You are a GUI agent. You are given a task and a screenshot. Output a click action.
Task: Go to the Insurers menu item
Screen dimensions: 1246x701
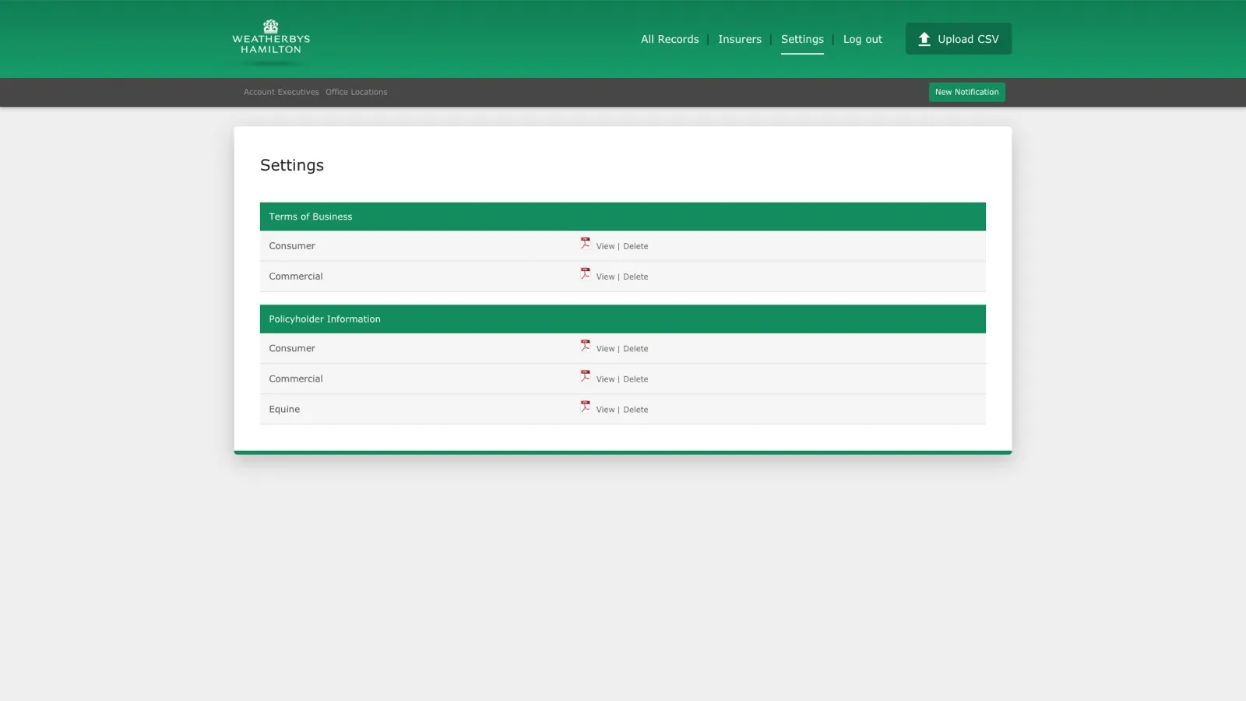point(740,39)
